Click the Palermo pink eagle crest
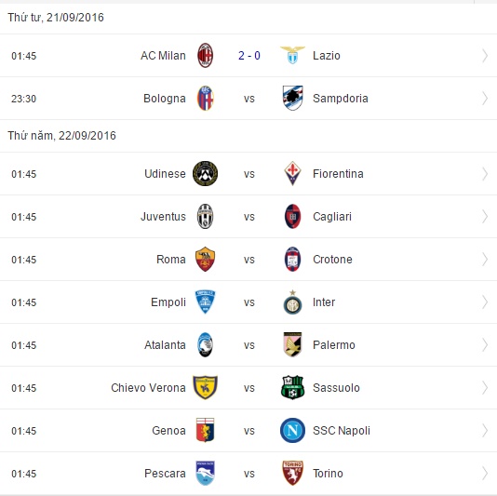This screenshot has width=497, height=496. (x=292, y=345)
